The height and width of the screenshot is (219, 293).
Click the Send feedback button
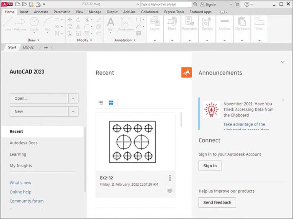pos(217,202)
